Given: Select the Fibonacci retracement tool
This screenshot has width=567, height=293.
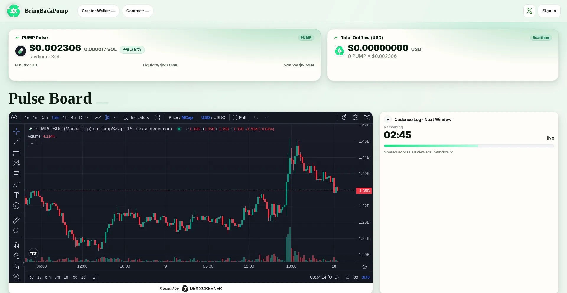Looking at the screenshot, I should point(16,153).
